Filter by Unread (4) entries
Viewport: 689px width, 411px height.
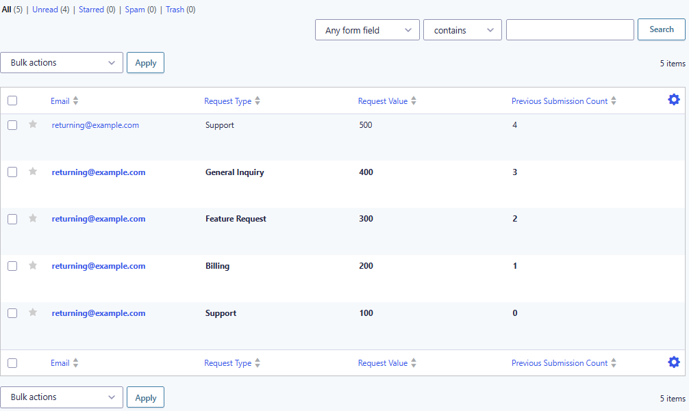(x=51, y=10)
